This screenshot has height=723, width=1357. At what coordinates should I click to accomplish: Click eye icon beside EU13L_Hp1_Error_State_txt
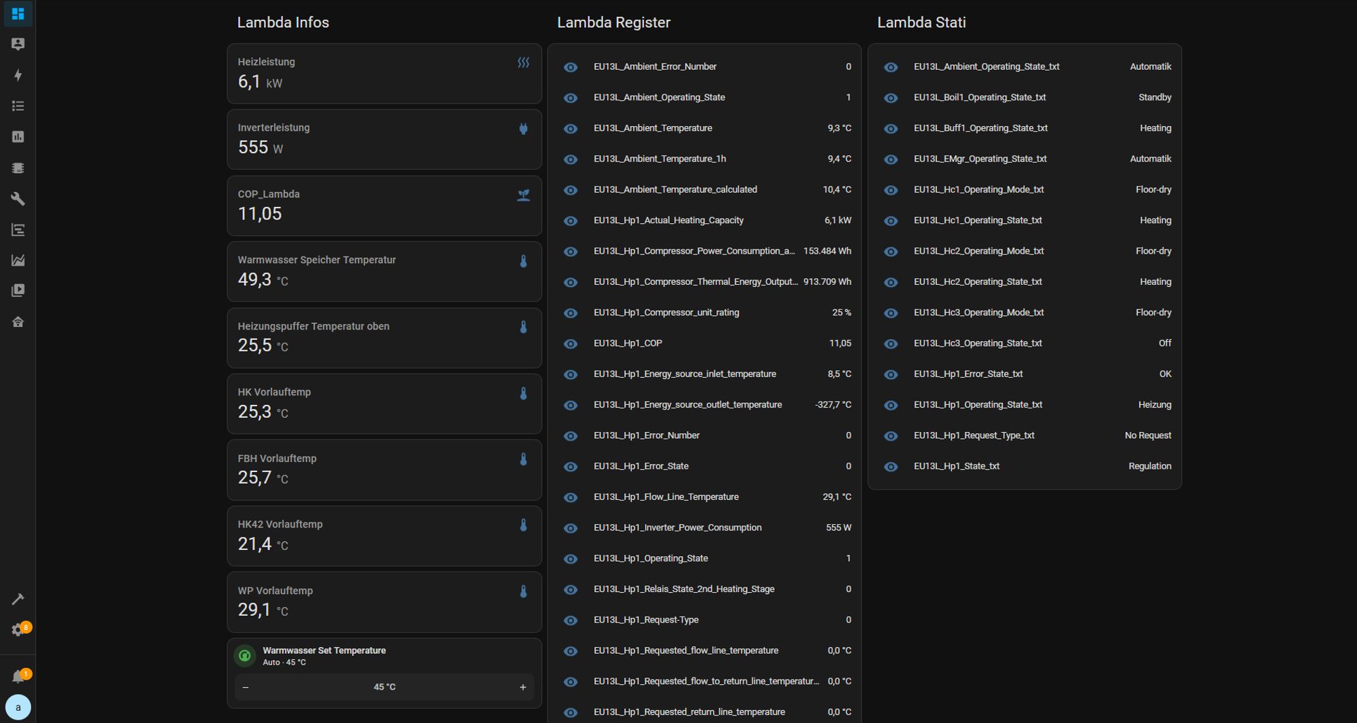click(891, 374)
